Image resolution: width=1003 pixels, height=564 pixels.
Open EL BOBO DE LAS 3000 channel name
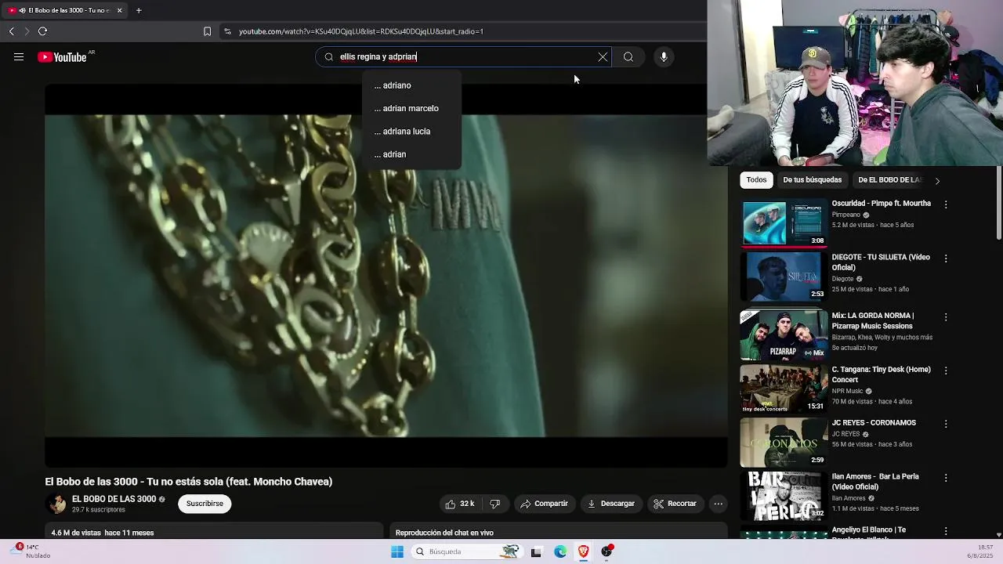point(114,499)
